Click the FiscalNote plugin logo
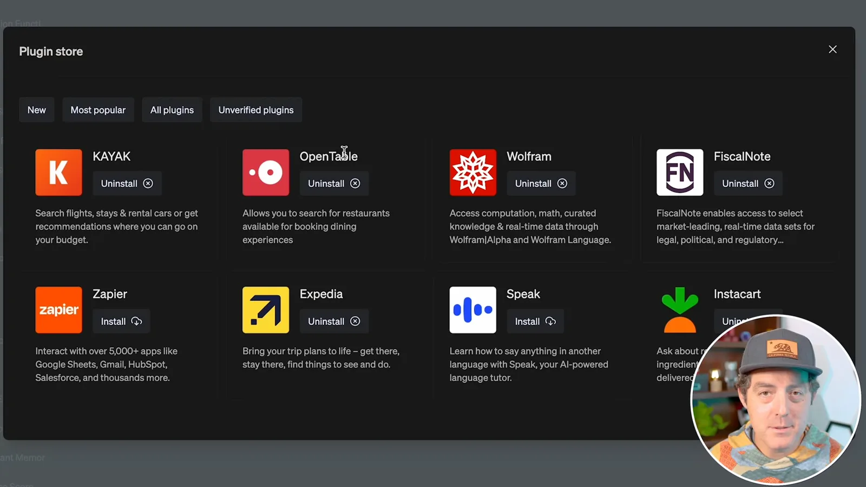This screenshot has width=866, height=487. tap(680, 172)
